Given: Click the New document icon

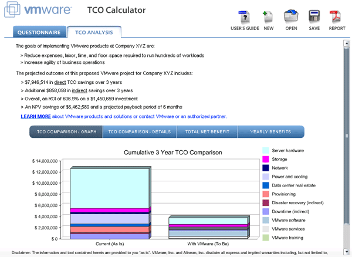Looking at the screenshot, I should pos(268,17).
